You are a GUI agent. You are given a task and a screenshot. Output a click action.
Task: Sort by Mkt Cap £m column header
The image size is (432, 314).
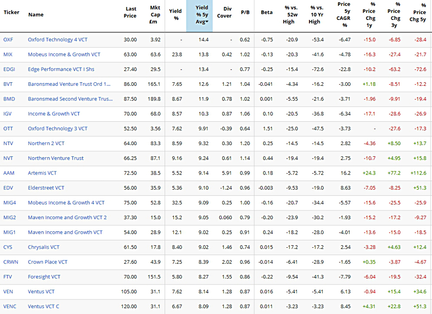[x=155, y=15]
